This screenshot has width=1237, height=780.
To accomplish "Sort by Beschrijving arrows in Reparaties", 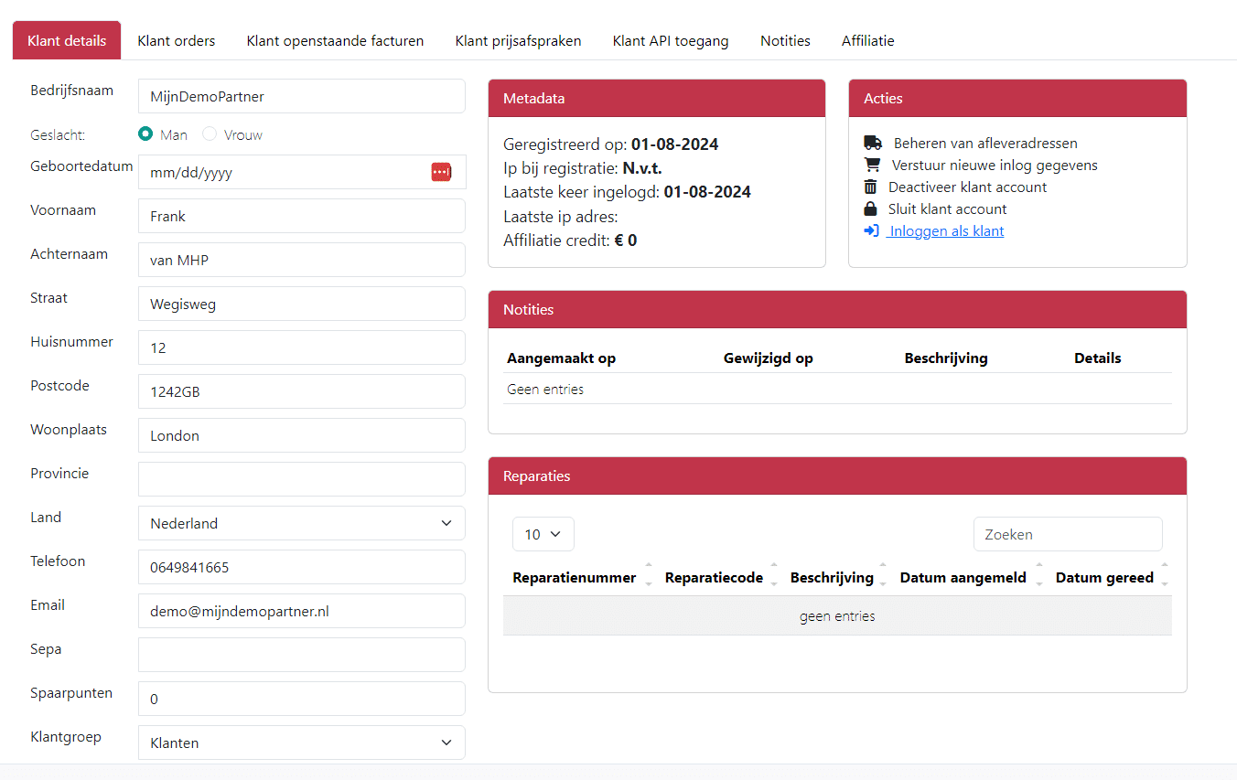I will point(884,573).
